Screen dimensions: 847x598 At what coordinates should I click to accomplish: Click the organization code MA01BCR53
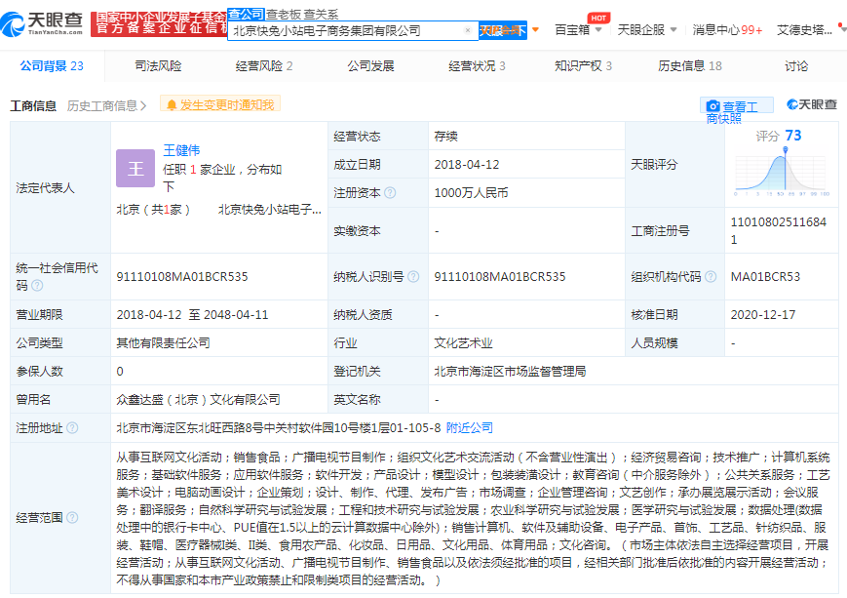(765, 276)
